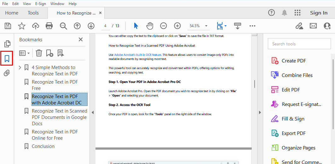The width and height of the screenshot is (335, 164).
Task: Add file to Starred with star icon
Action: click(x=21, y=26)
